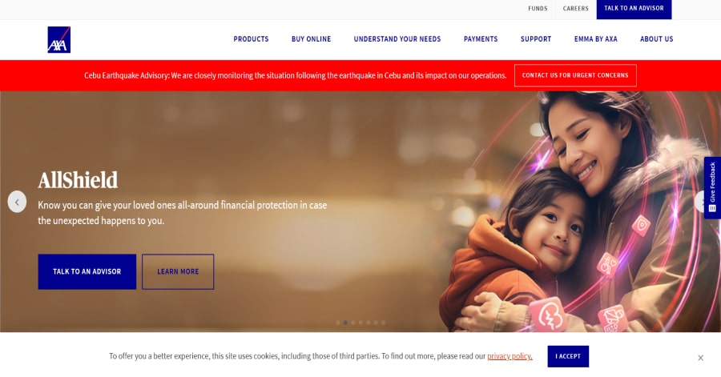
Task: Open Emma by AXA page
Action: click(595, 39)
